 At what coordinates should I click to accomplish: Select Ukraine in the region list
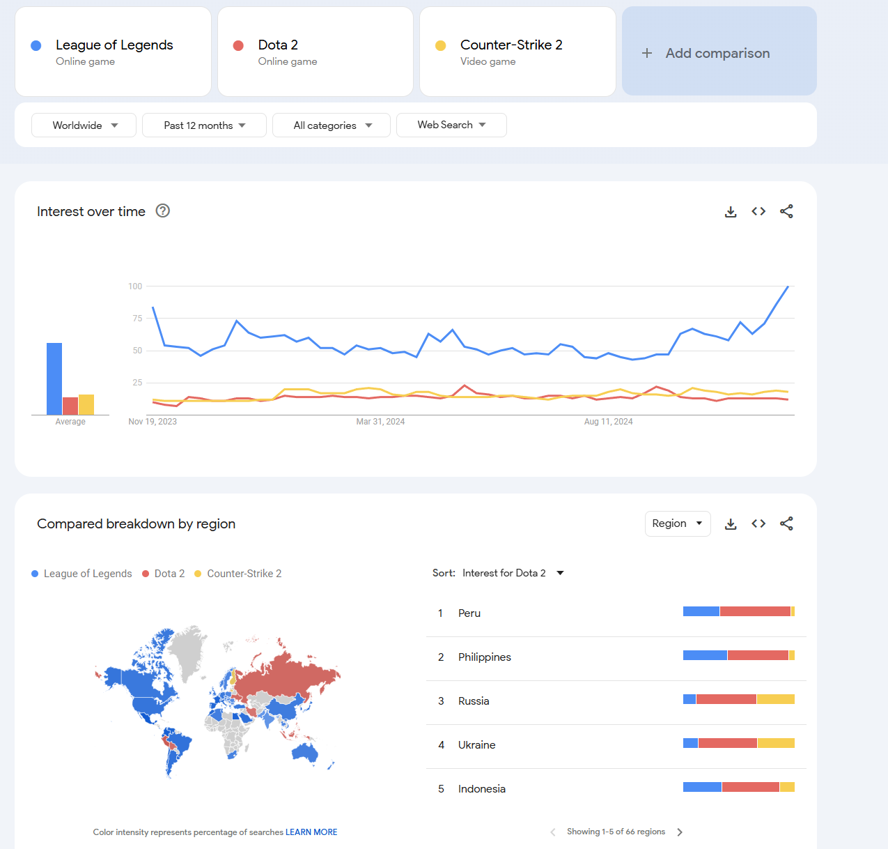pos(616,745)
